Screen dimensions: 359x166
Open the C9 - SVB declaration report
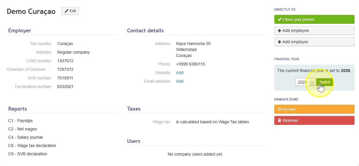[28, 154]
